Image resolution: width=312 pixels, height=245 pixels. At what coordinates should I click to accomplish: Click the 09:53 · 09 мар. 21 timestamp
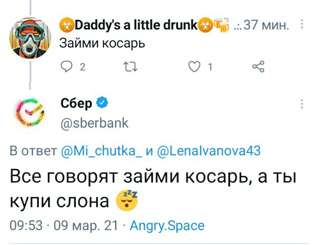64,226
